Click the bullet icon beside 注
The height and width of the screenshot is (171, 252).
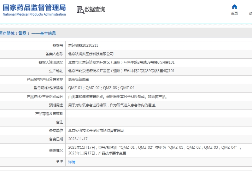tap(58, 161)
